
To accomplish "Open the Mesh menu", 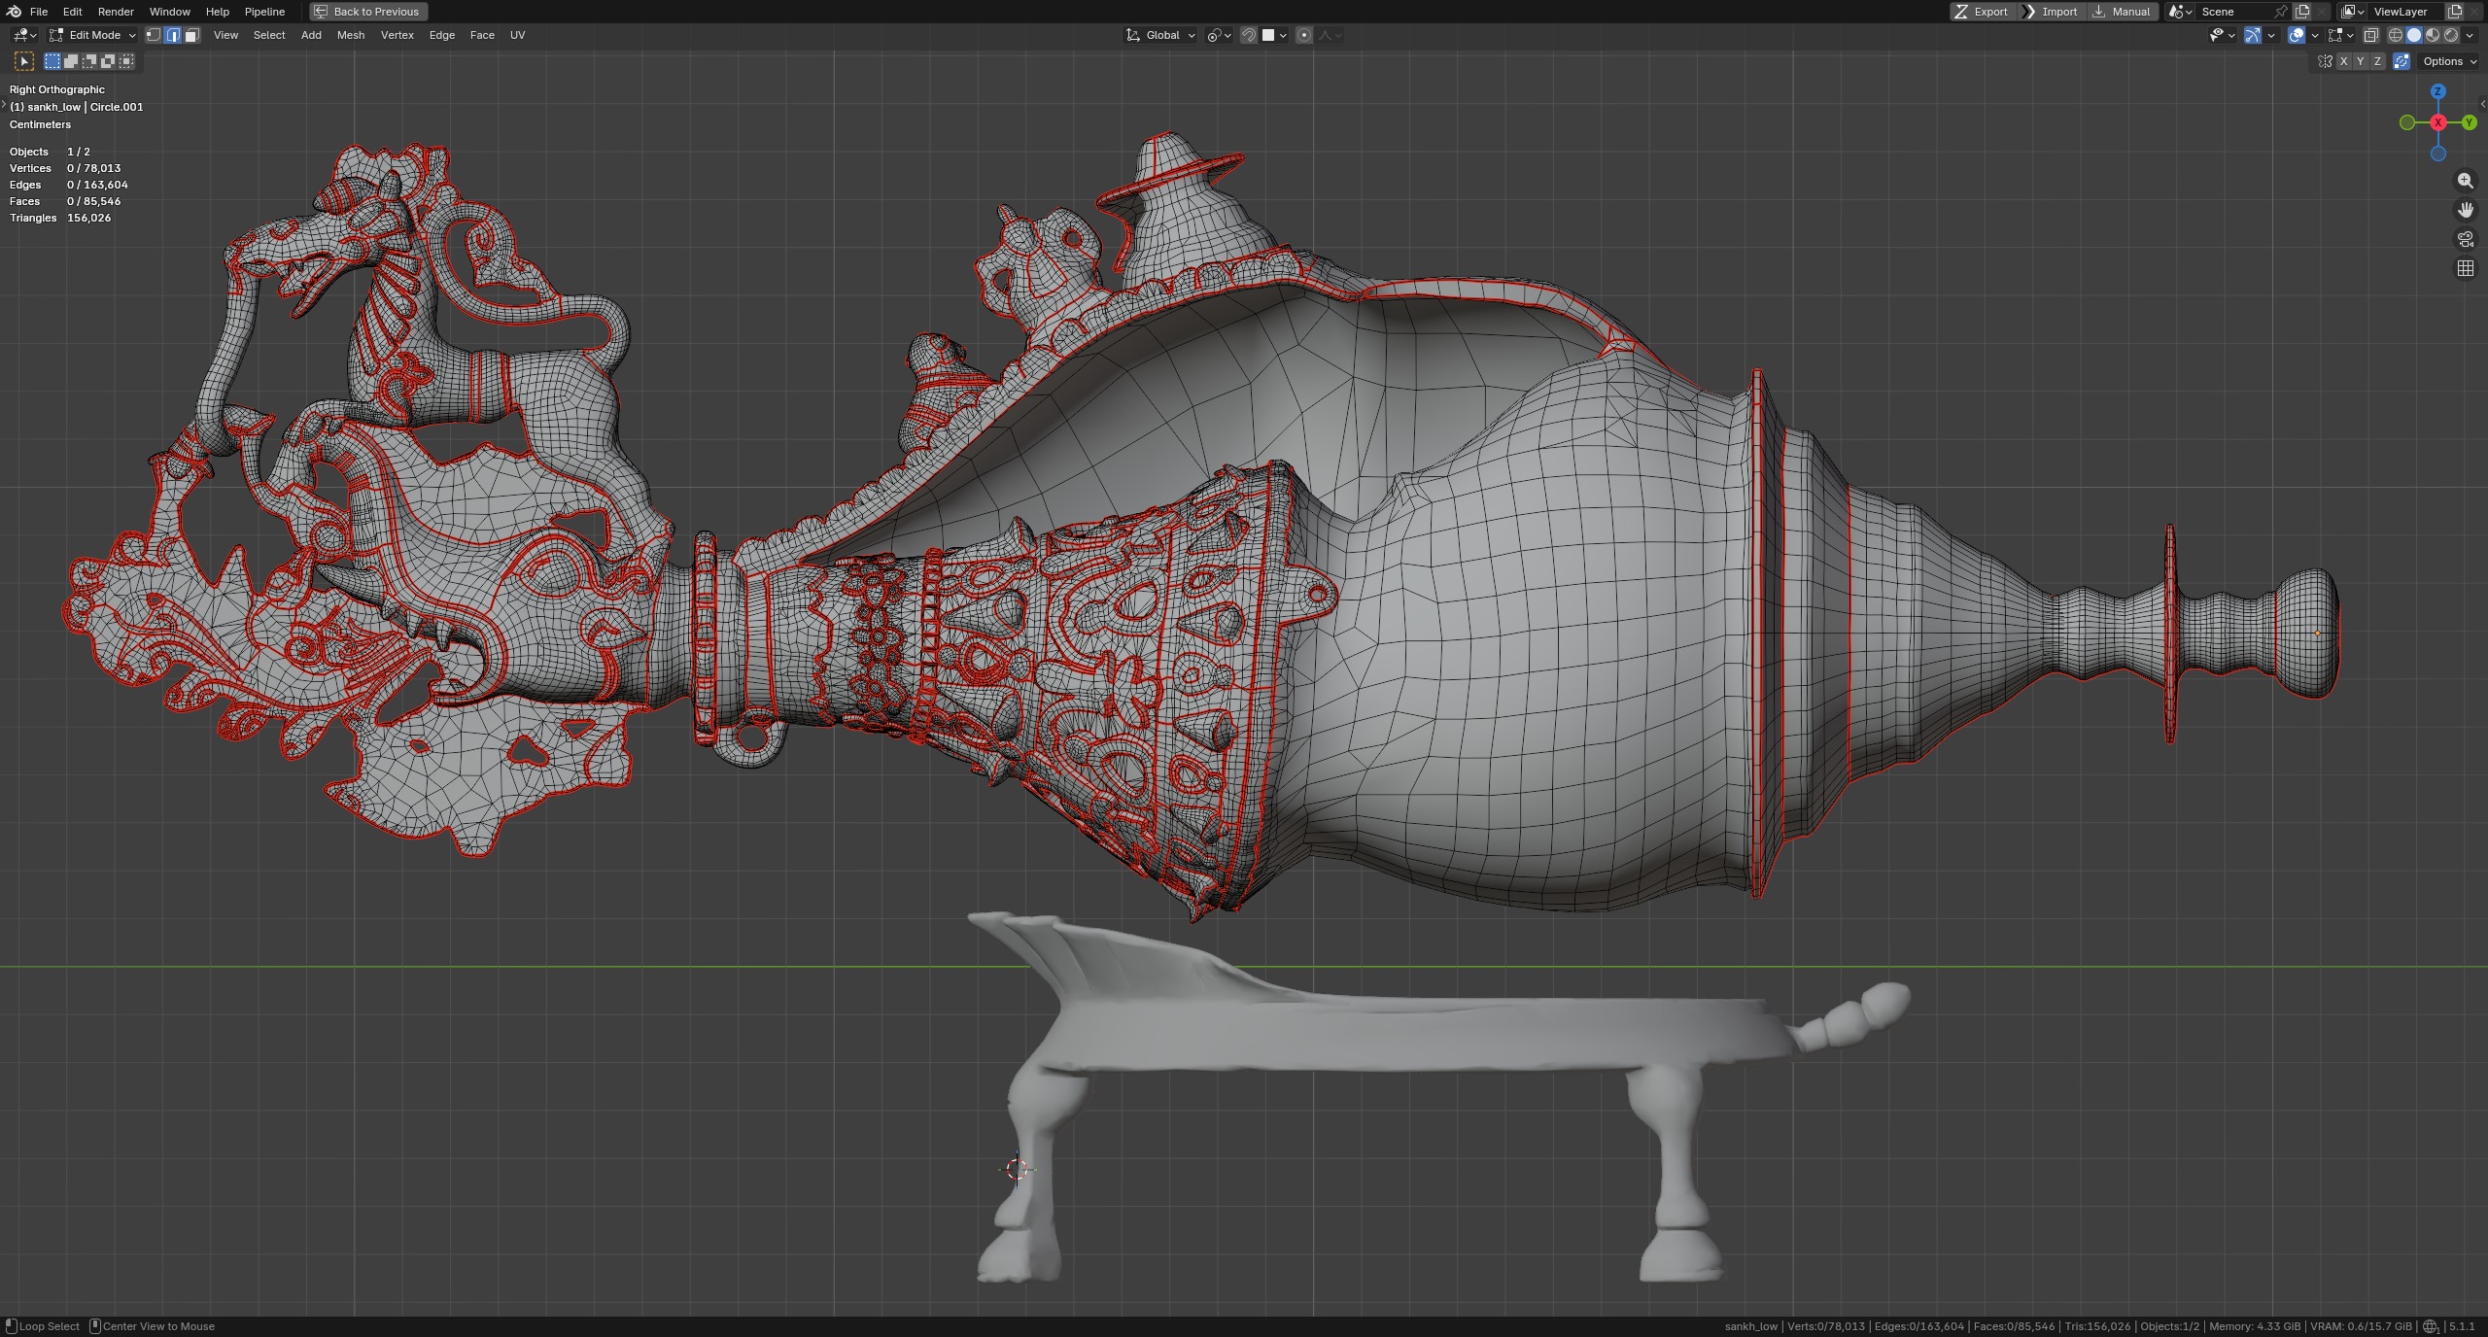I will click(351, 35).
